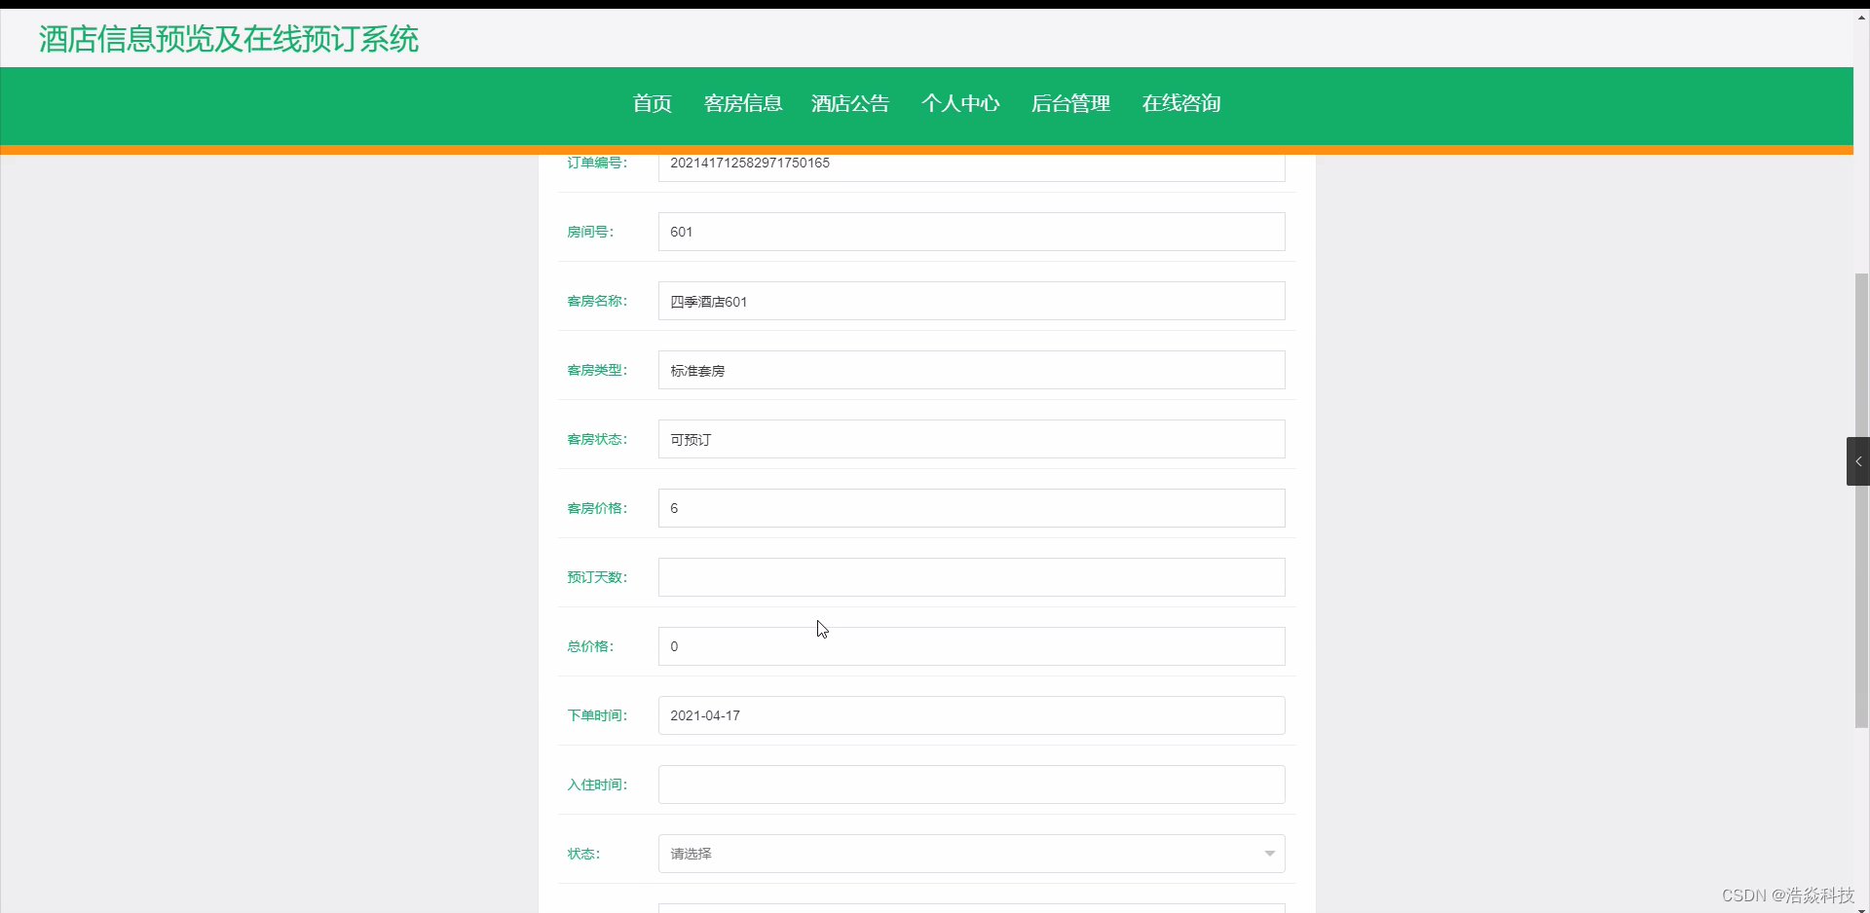Click the empty 预订天数 input field
This screenshot has height=913, width=1870.
pos(971,576)
